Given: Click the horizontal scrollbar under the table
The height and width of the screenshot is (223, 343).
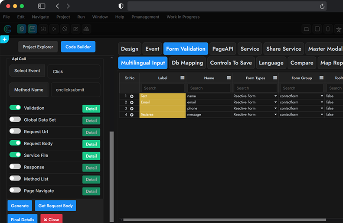Looking at the screenshot, I should coord(225,220).
